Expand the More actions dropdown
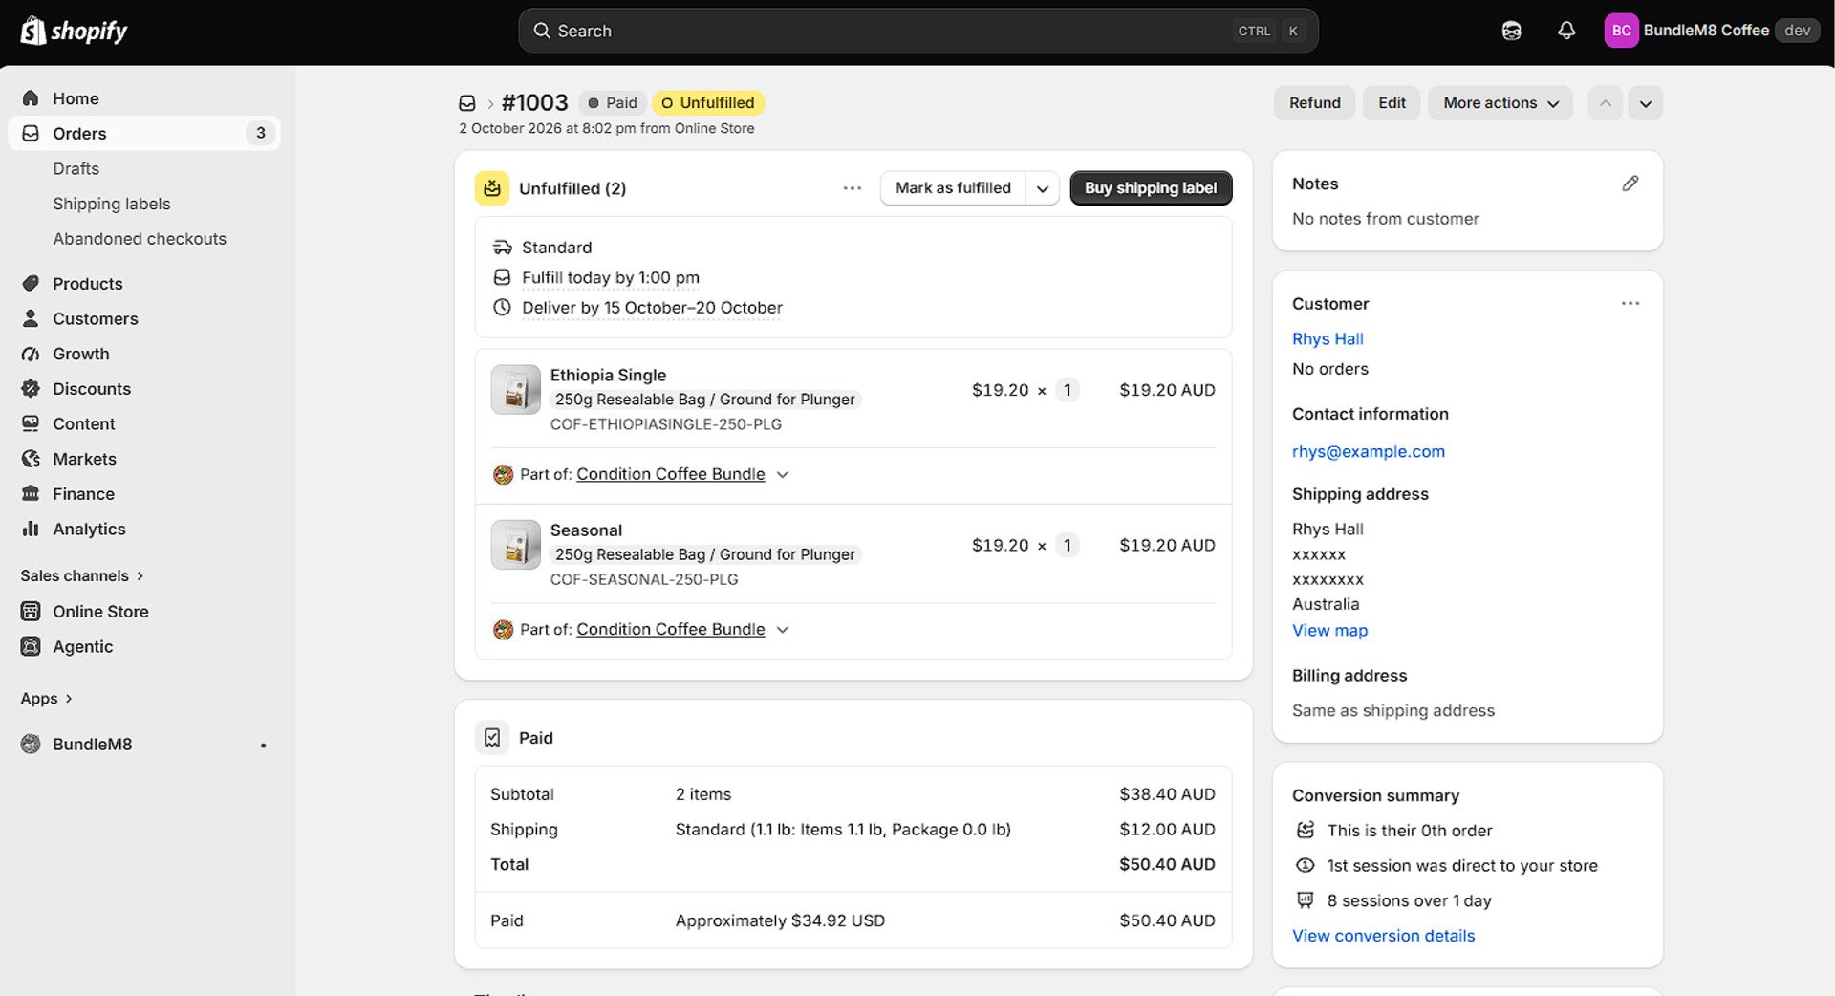Screen dimensions: 1835x996 click(x=1500, y=103)
